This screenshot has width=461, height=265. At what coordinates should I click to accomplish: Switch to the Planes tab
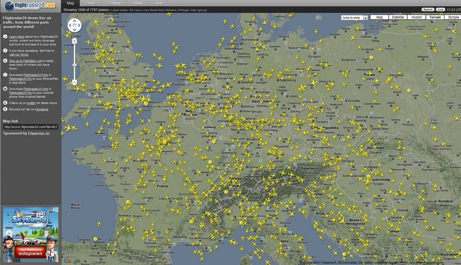coord(91,3)
